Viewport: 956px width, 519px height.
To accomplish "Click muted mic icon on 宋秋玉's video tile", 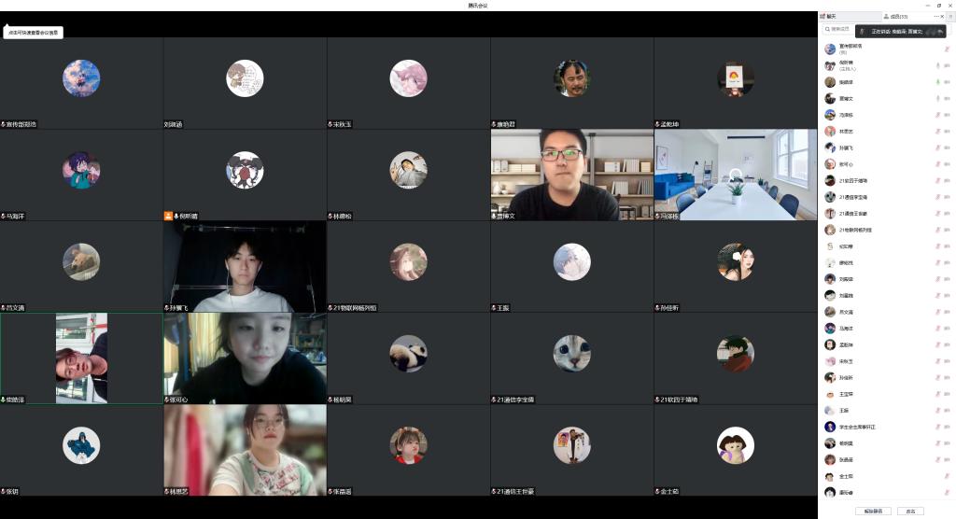I will click(x=330, y=124).
